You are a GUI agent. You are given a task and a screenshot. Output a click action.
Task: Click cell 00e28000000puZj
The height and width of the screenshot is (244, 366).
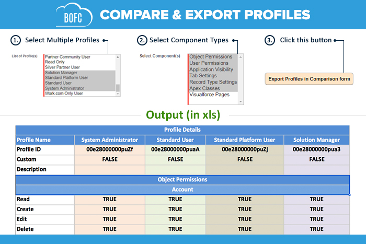point(245,149)
